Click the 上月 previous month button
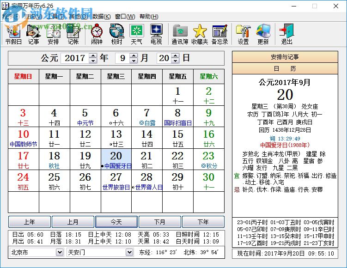347x268 pixels. [73, 222]
